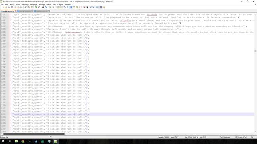Cut selection using scissors icon

point(25,7)
